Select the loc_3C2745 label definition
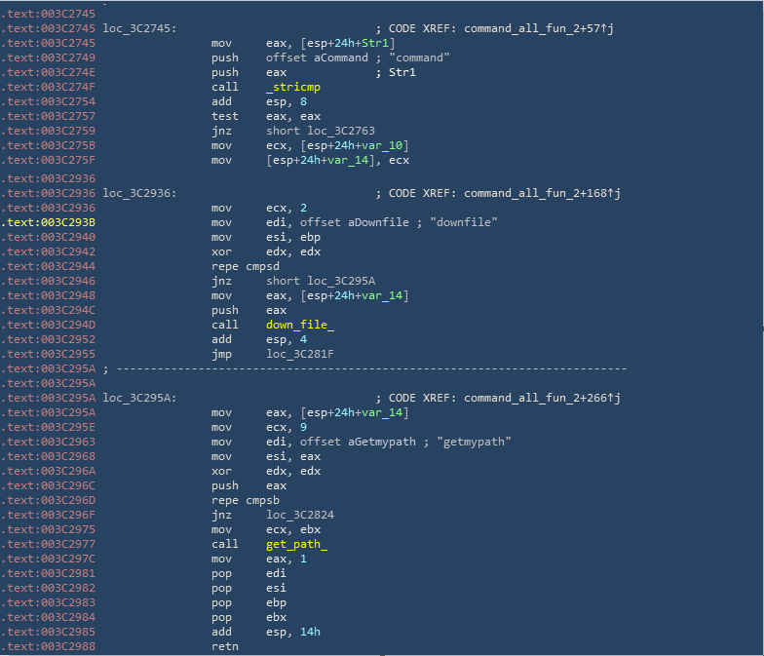This screenshot has width=764, height=656. pos(139,29)
